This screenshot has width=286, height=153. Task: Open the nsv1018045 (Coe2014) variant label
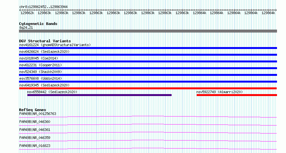(39, 58)
